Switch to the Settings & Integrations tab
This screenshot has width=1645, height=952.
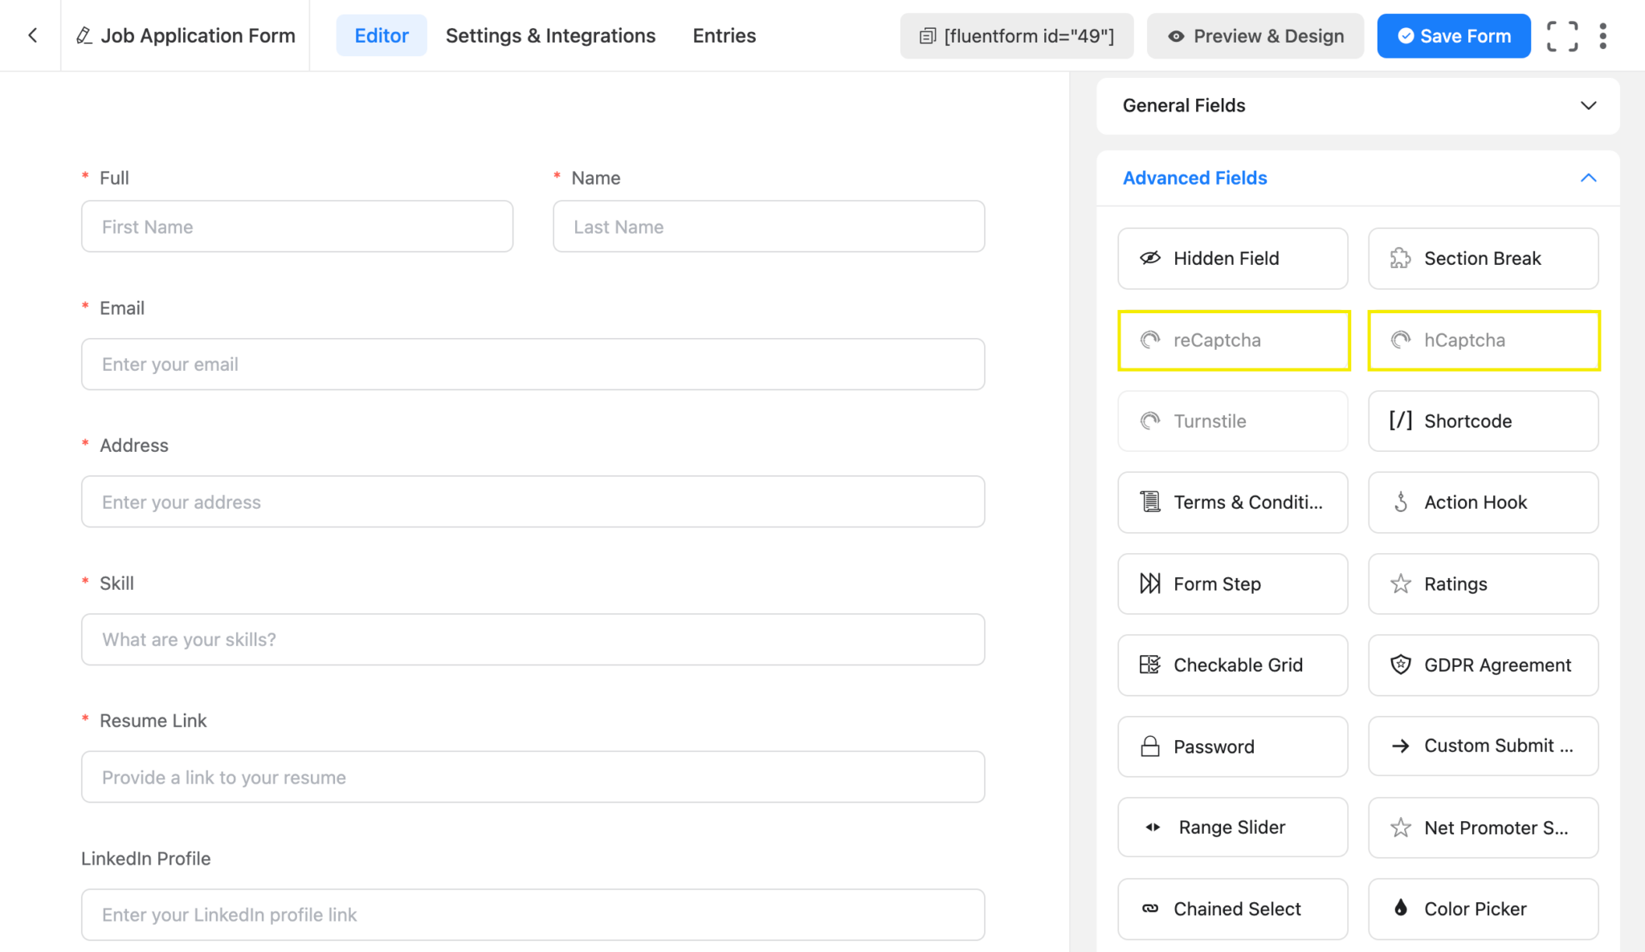[x=550, y=35]
